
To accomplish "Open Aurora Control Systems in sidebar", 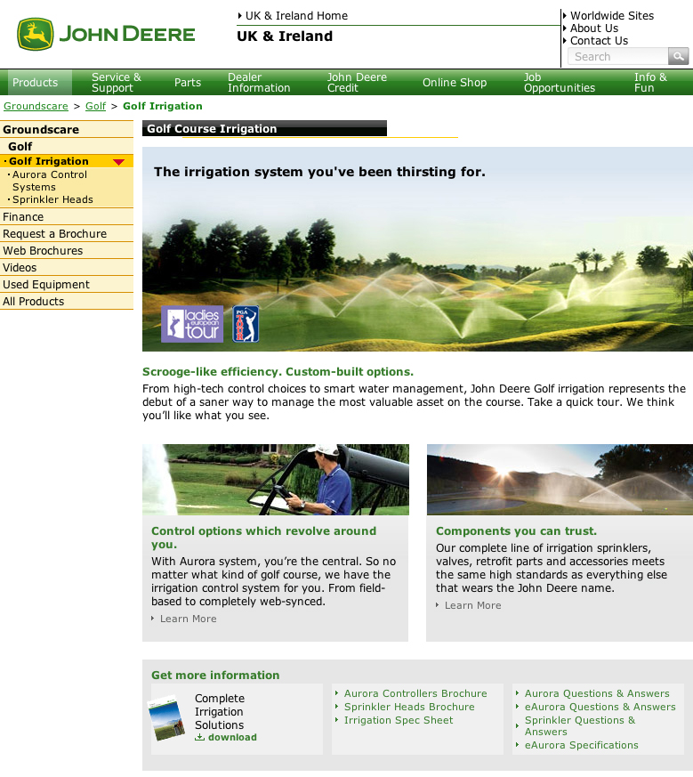I will click(50, 181).
